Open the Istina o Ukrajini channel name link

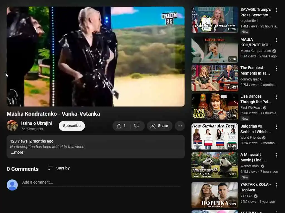36,123
